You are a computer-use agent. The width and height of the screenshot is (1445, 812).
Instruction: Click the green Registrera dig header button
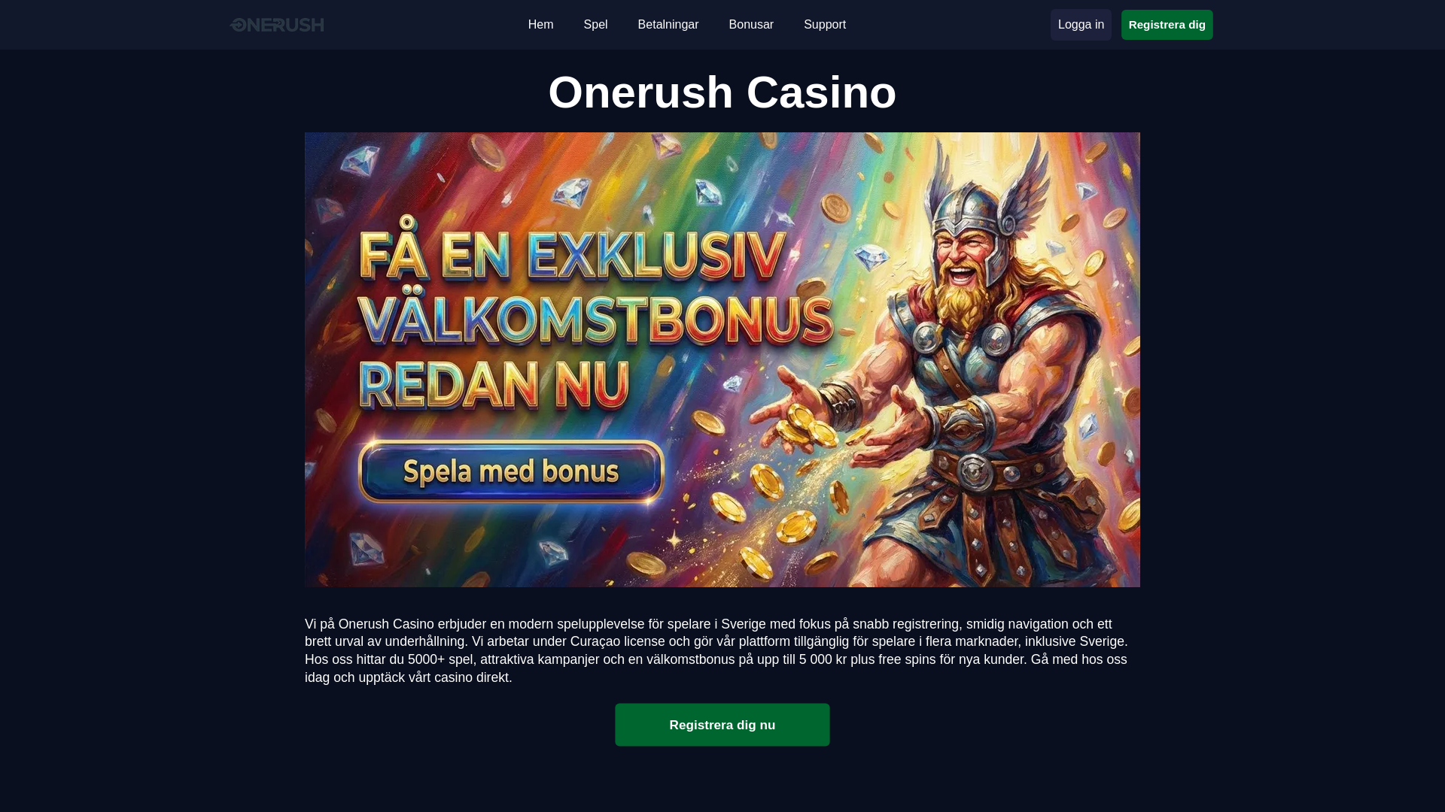click(x=1167, y=25)
